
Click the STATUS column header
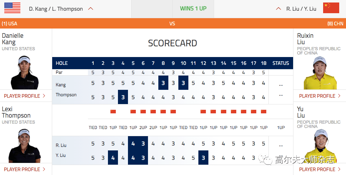tap(281, 63)
